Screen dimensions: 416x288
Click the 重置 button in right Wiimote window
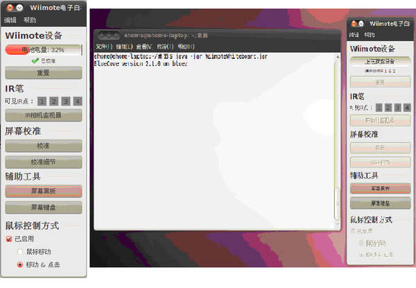[380, 82]
